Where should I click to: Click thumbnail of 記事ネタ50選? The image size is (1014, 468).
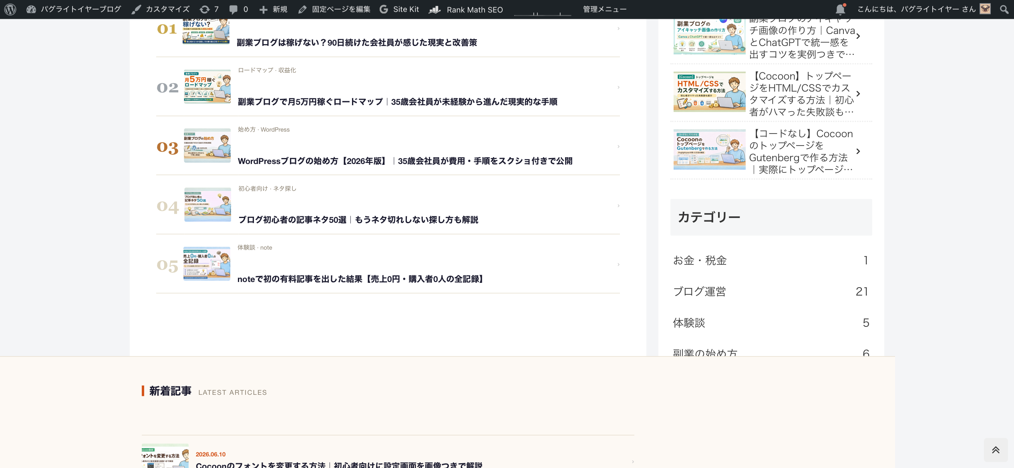pyautogui.click(x=207, y=204)
